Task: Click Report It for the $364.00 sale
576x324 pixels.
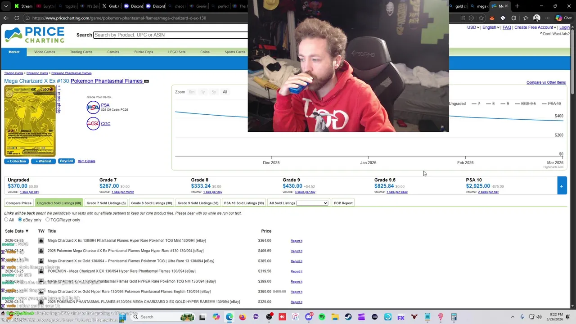Action: [296, 241]
